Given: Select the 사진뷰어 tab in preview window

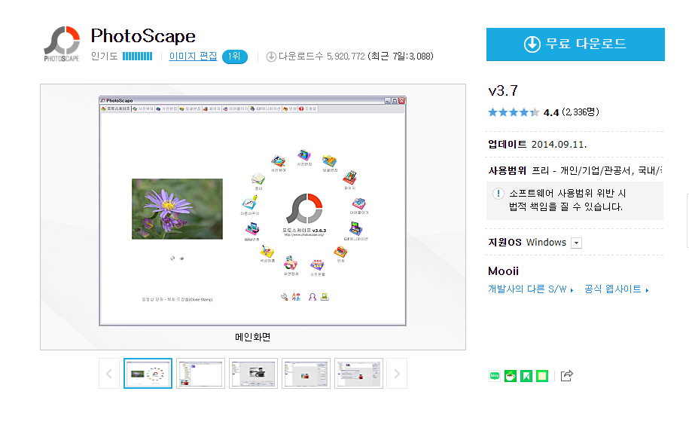Looking at the screenshot, I should (143, 109).
